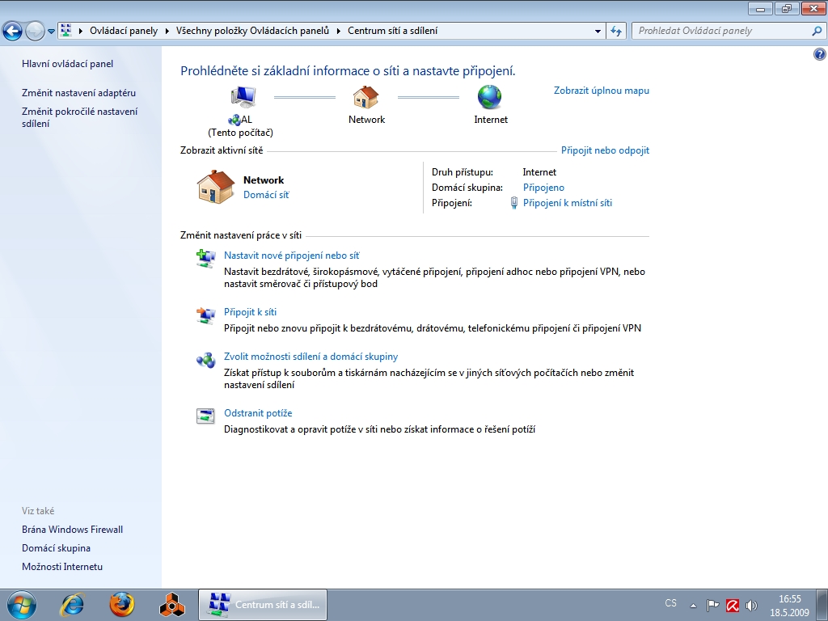Image resolution: width=828 pixels, height=621 pixels.
Task: Click the bold Network name text
Action: tap(264, 180)
